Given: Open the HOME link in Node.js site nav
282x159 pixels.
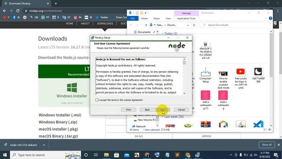Looking at the screenshot, I should tap(70, 23).
